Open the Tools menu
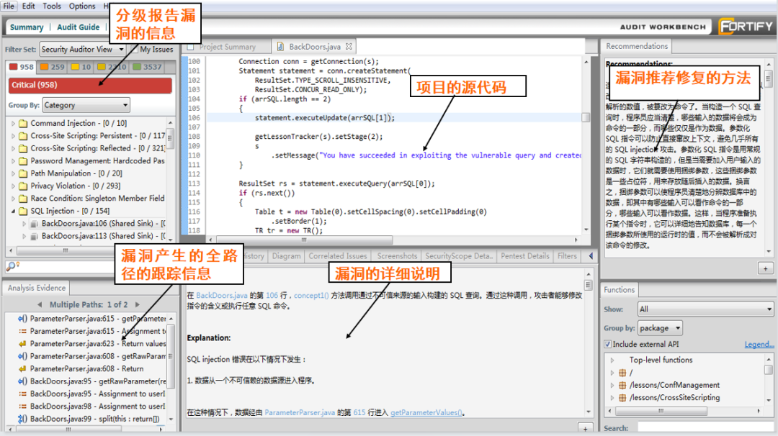778x436 pixels. [x=52, y=6]
